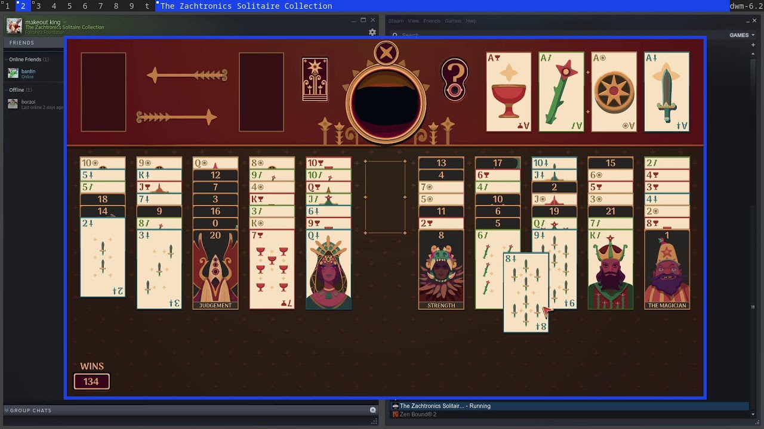Open the Games menu in Steam window
Screen dimensions: 764x429
(453, 21)
